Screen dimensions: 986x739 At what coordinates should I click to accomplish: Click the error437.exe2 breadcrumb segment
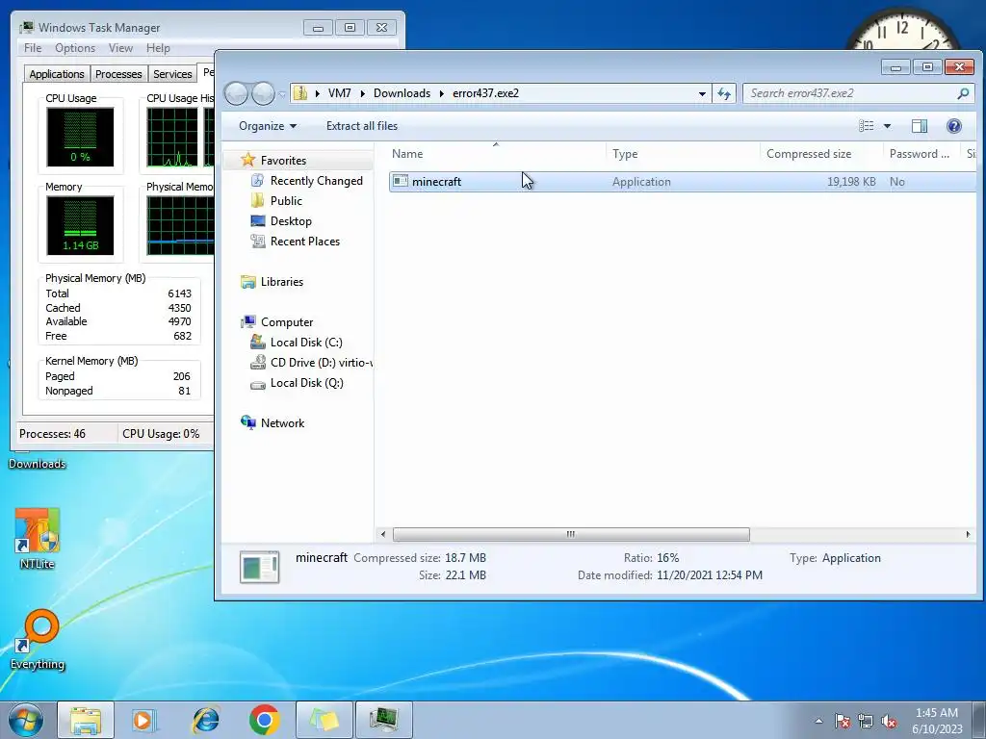[485, 93]
